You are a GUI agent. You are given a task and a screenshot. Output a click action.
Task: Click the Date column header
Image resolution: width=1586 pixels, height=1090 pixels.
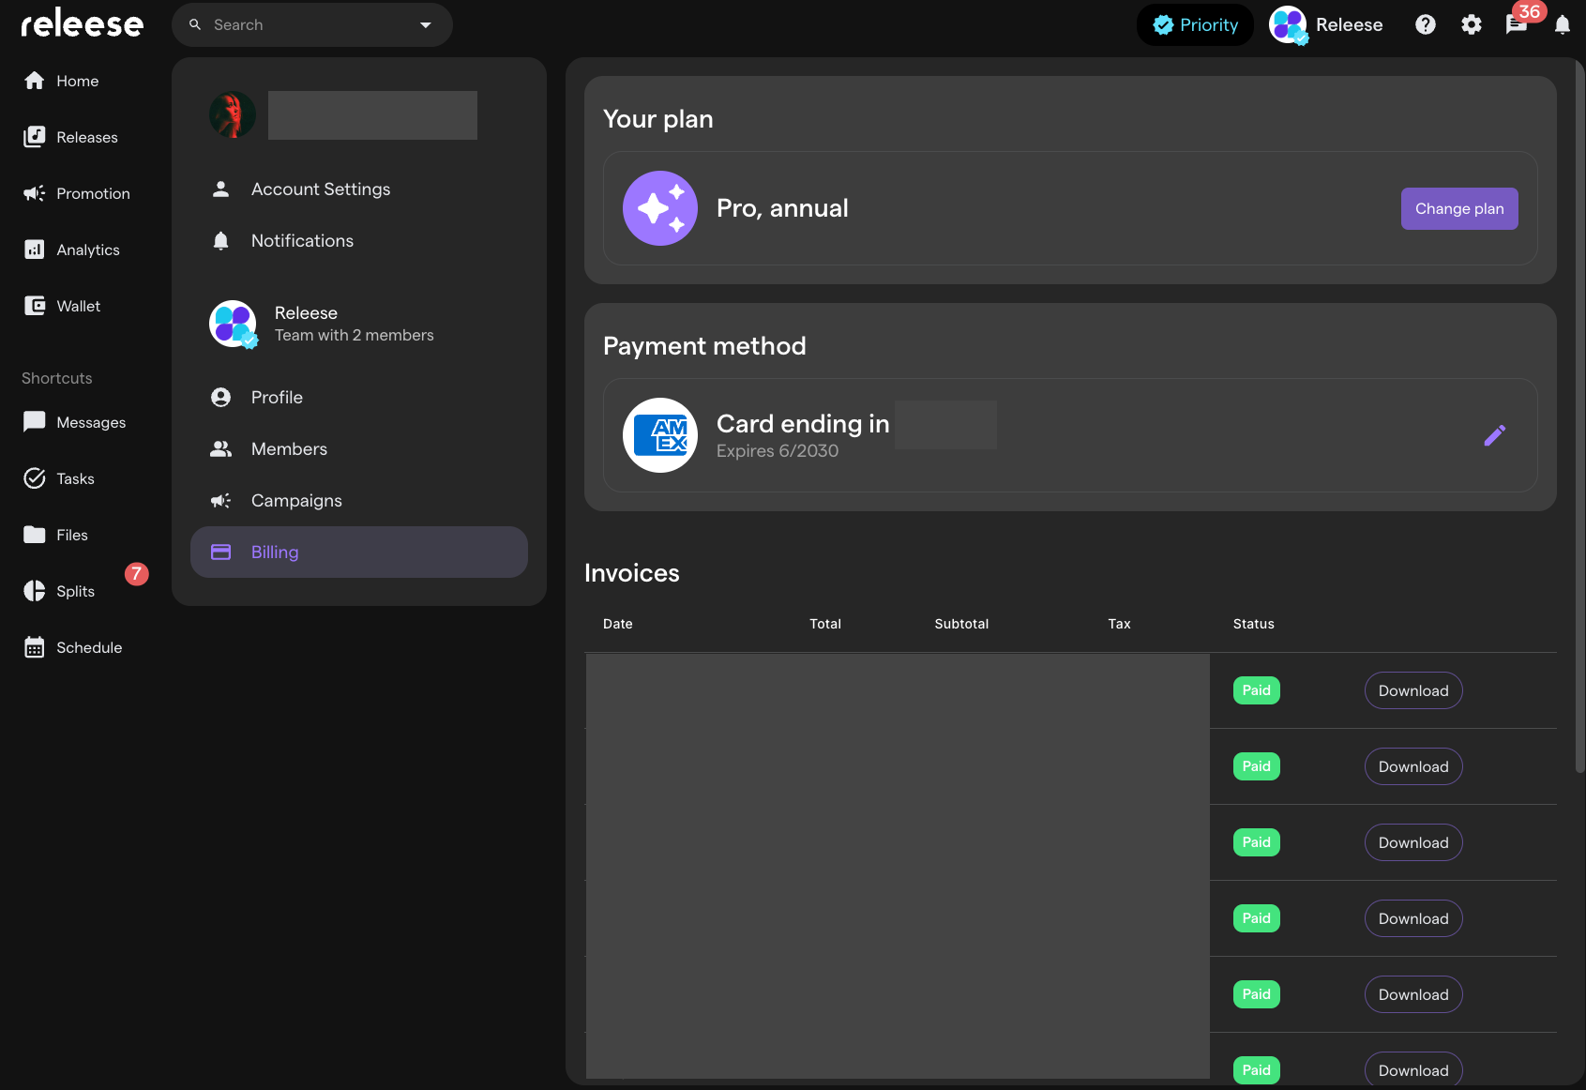coord(618,624)
